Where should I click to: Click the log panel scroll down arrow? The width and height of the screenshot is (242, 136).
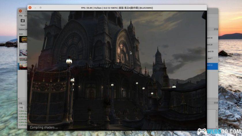click(217, 127)
